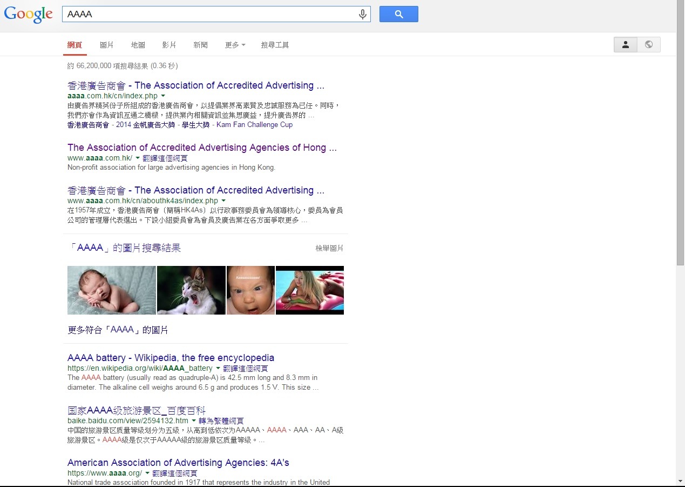Click the Kam Fan Challenge Cup sitelink
This screenshot has width=685, height=487.
point(254,125)
